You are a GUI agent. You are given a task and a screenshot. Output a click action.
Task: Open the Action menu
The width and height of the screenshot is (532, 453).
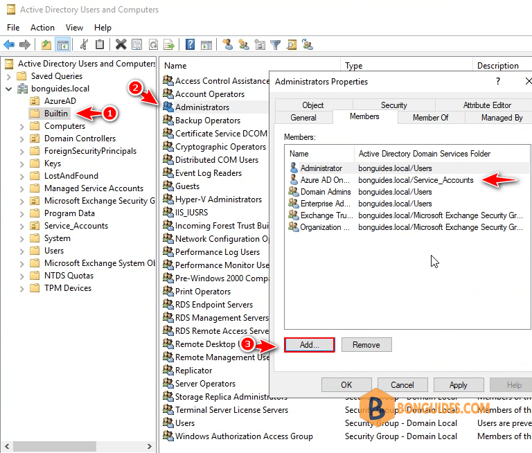point(42,28)
